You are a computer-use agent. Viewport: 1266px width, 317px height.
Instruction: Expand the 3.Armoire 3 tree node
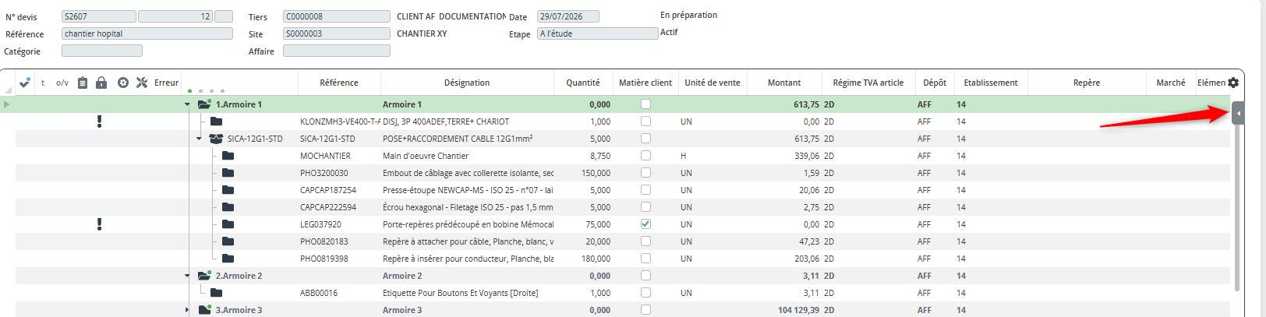[x=187, y=310]
